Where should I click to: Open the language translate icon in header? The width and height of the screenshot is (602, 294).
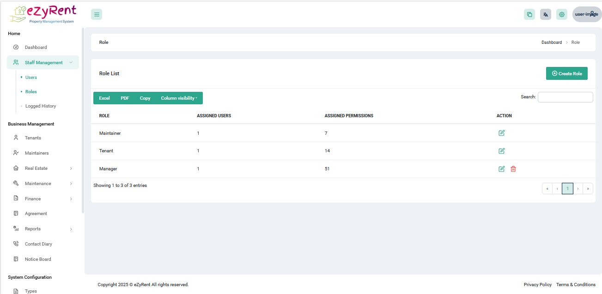tap(546, 14)
